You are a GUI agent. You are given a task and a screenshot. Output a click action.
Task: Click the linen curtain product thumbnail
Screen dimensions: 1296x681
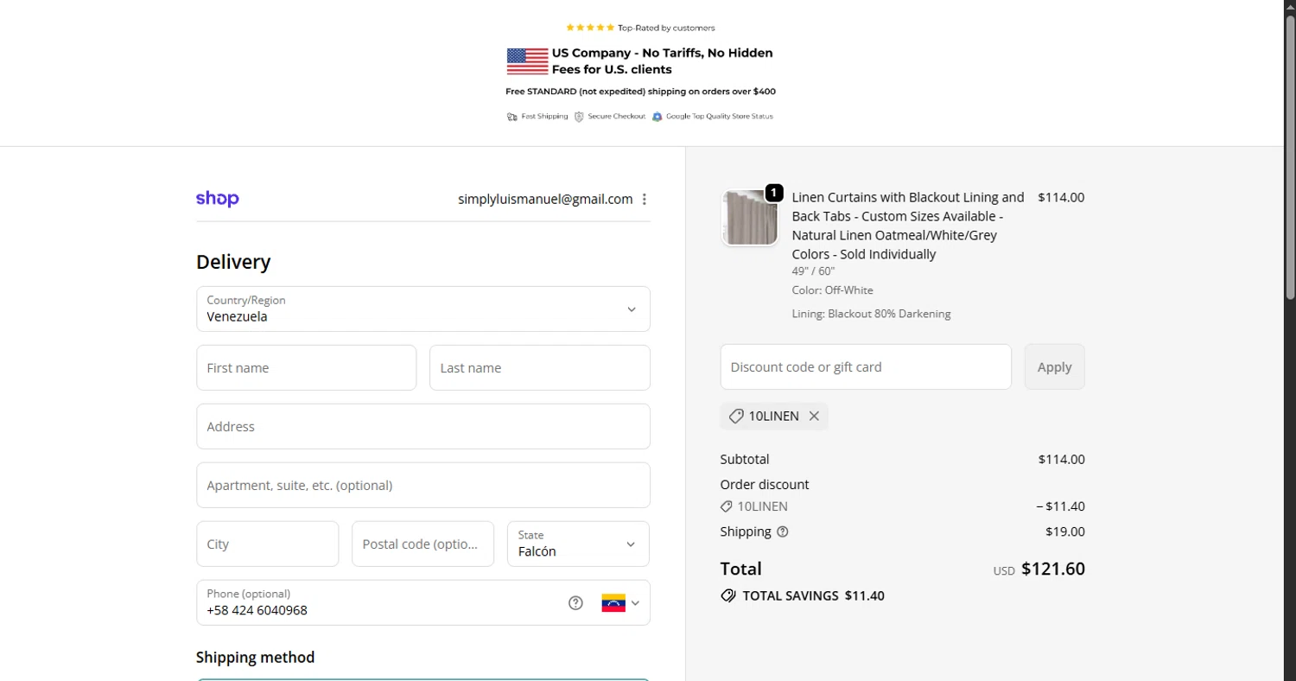750,218
